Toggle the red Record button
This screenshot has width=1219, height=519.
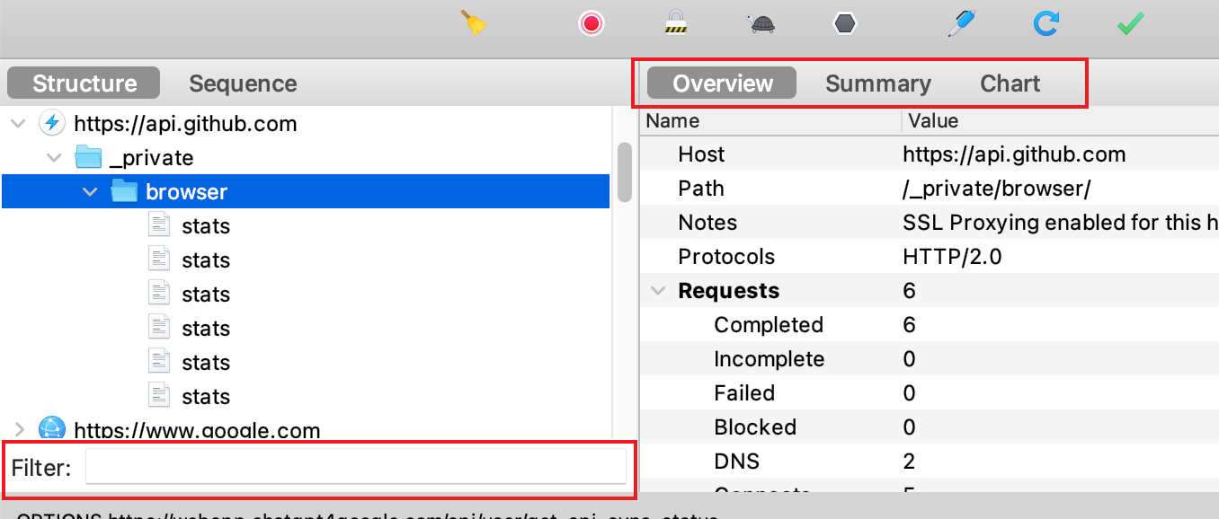591,23
